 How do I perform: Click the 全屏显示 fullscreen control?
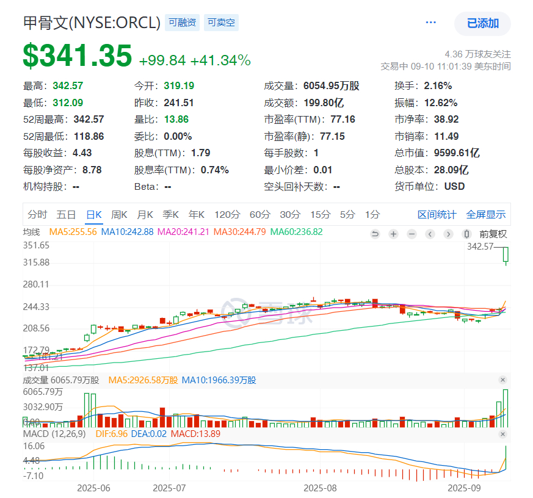point(486,215)
